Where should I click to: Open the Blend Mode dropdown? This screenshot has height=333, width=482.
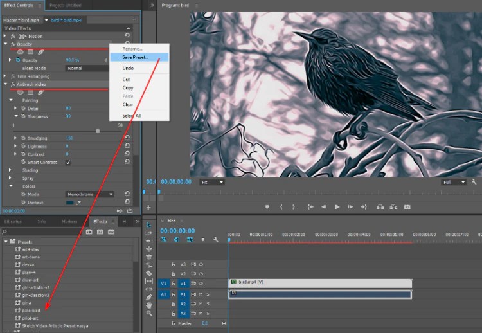pyautogui.click(x=87, y=68)
